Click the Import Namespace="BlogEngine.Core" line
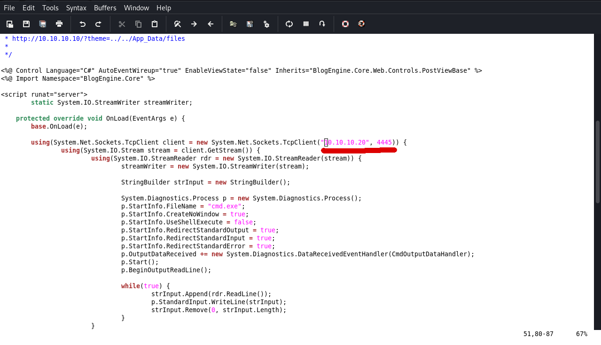This screenshot has width=601, height=345. tap(78, 78)
